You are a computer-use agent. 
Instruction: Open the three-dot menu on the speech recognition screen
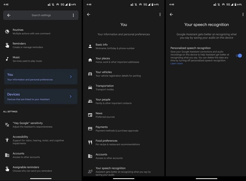[243, 14]
